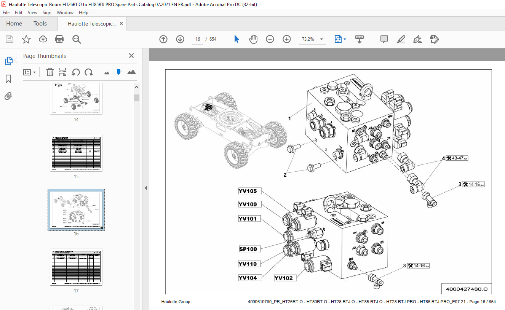The height and width of the screenshot is (310, 505).
Task: Open thumbnail options dropdown menu
Action: pyautogui.click(x=30, y=72)
